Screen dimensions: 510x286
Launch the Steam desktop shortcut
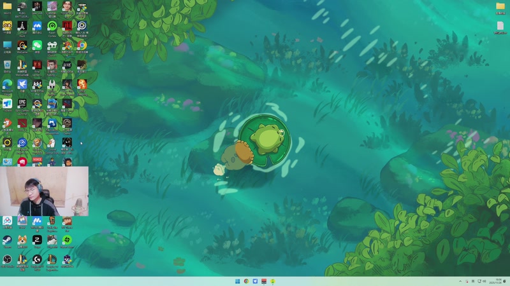click(x=7, y=241)
